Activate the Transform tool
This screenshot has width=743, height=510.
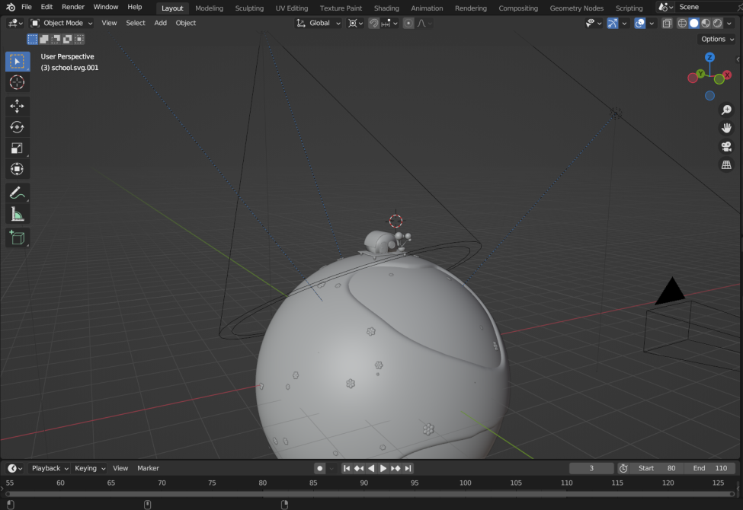tap(18, 169)
